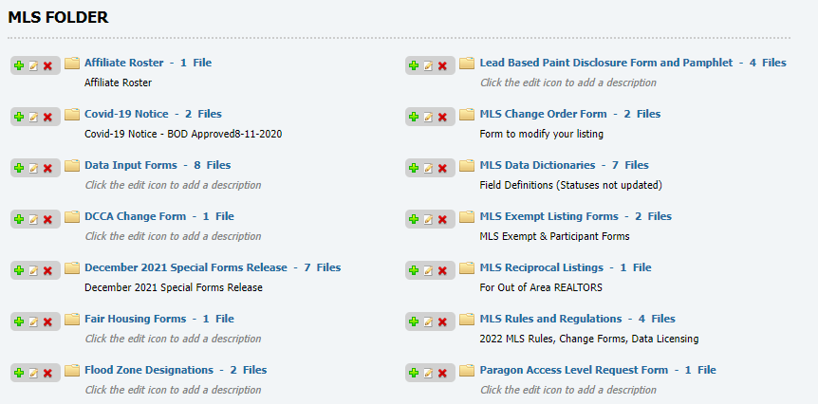Screen dimensions: 818x404
Task: Edit December 2021 Special Forms Release folder
Action: (33, 270)
